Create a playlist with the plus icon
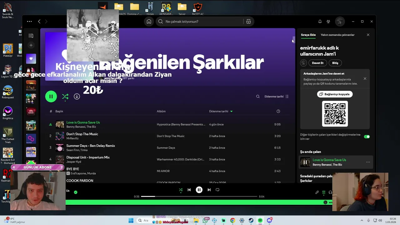 click(x=31, y=45)
